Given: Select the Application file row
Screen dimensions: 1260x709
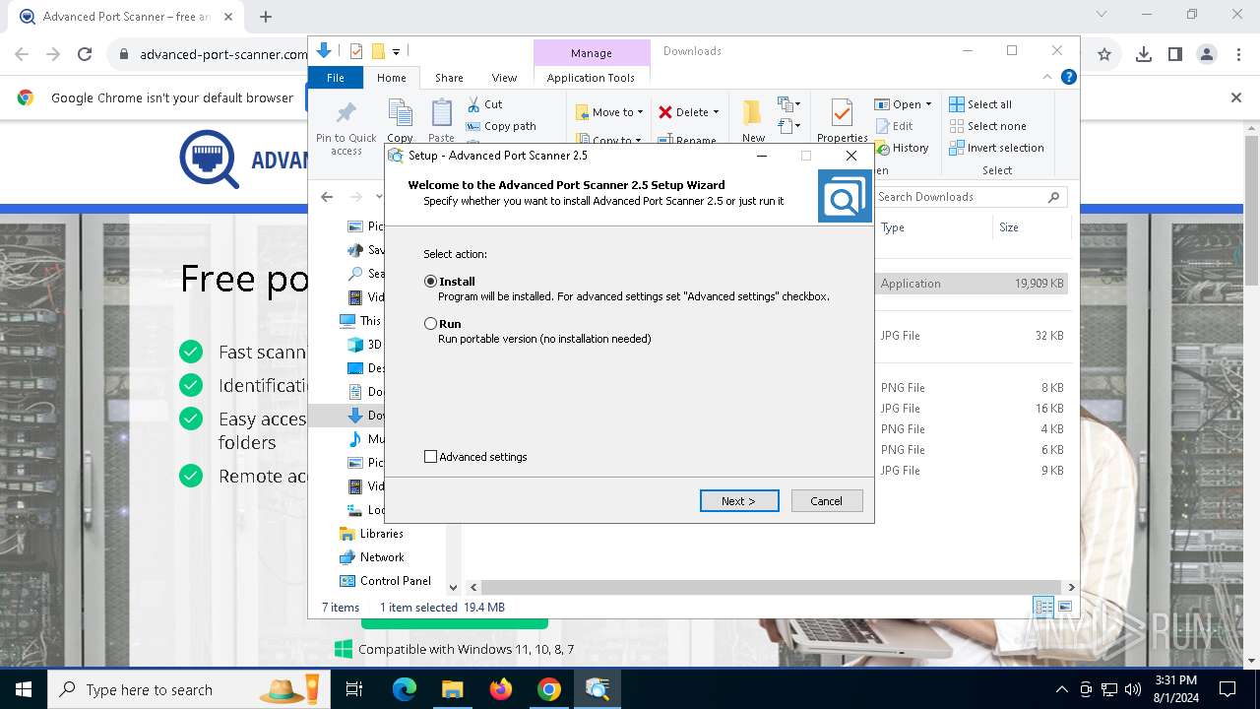Looking at the screenshot, I should (972, 284).
